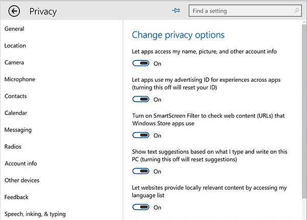This screenshot has height=220, width=307.
Task: Click the magnifier search icon
Action: click(x=297, y=11)
